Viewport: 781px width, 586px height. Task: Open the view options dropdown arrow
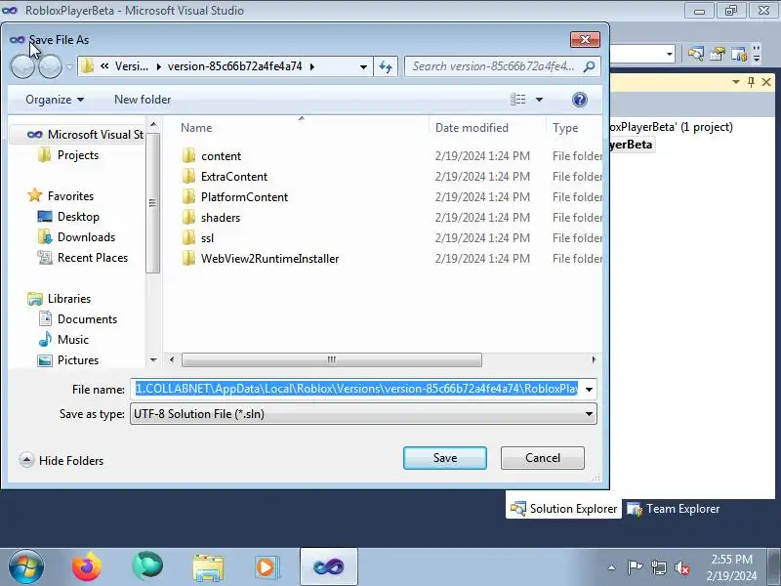(x=539, y=100)
